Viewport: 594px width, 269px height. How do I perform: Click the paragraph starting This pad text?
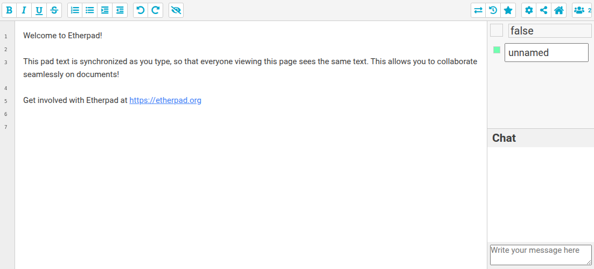pos(250,68)
